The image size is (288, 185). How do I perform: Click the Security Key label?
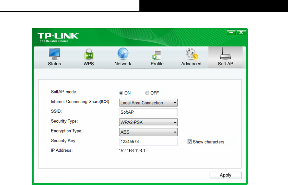pyautogui.click(x=64, y=141)
